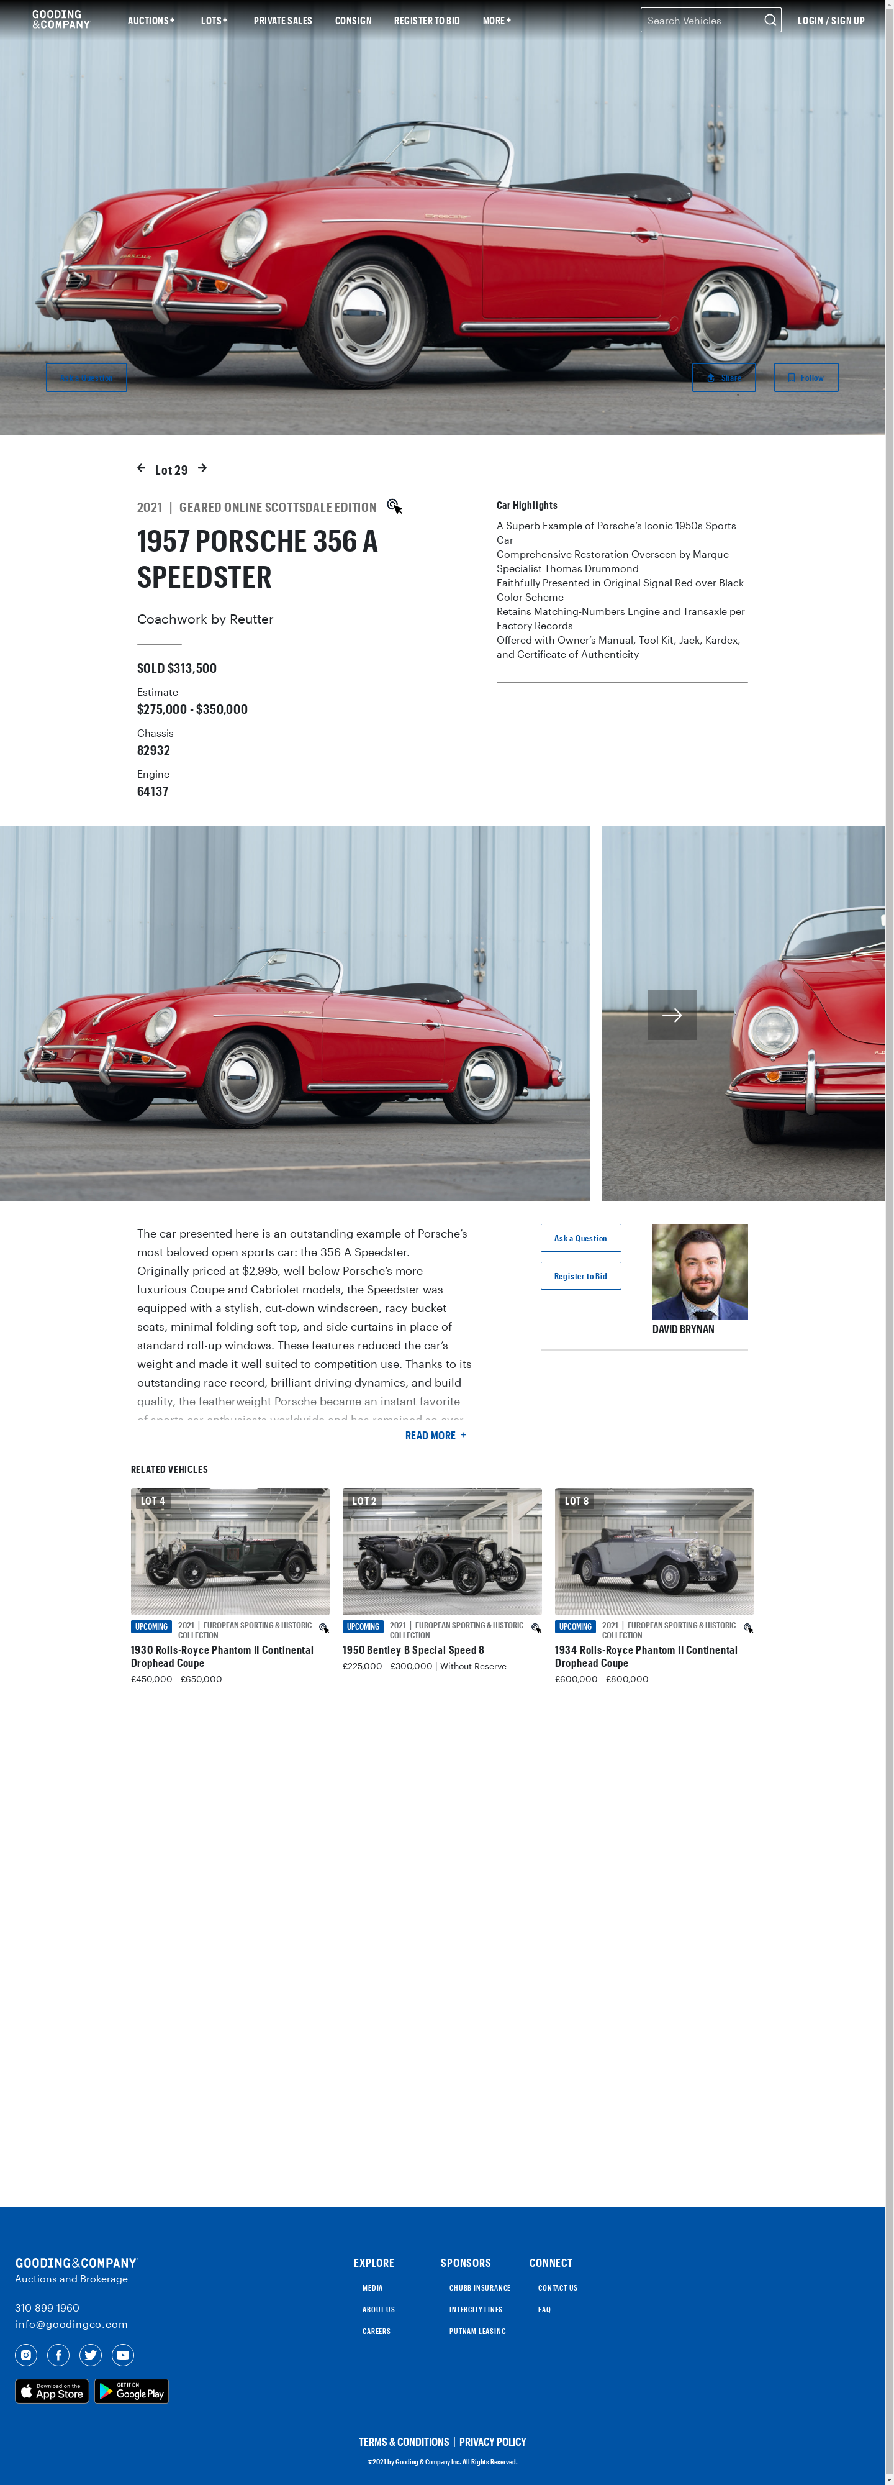Expand the Auctions menu
The width and height of the screenshot is (894, 2485).
151,21
